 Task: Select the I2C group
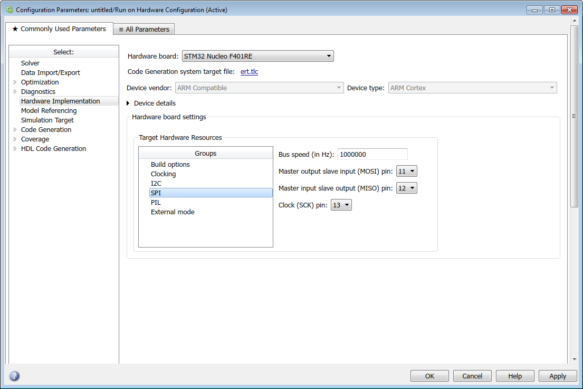156,184
